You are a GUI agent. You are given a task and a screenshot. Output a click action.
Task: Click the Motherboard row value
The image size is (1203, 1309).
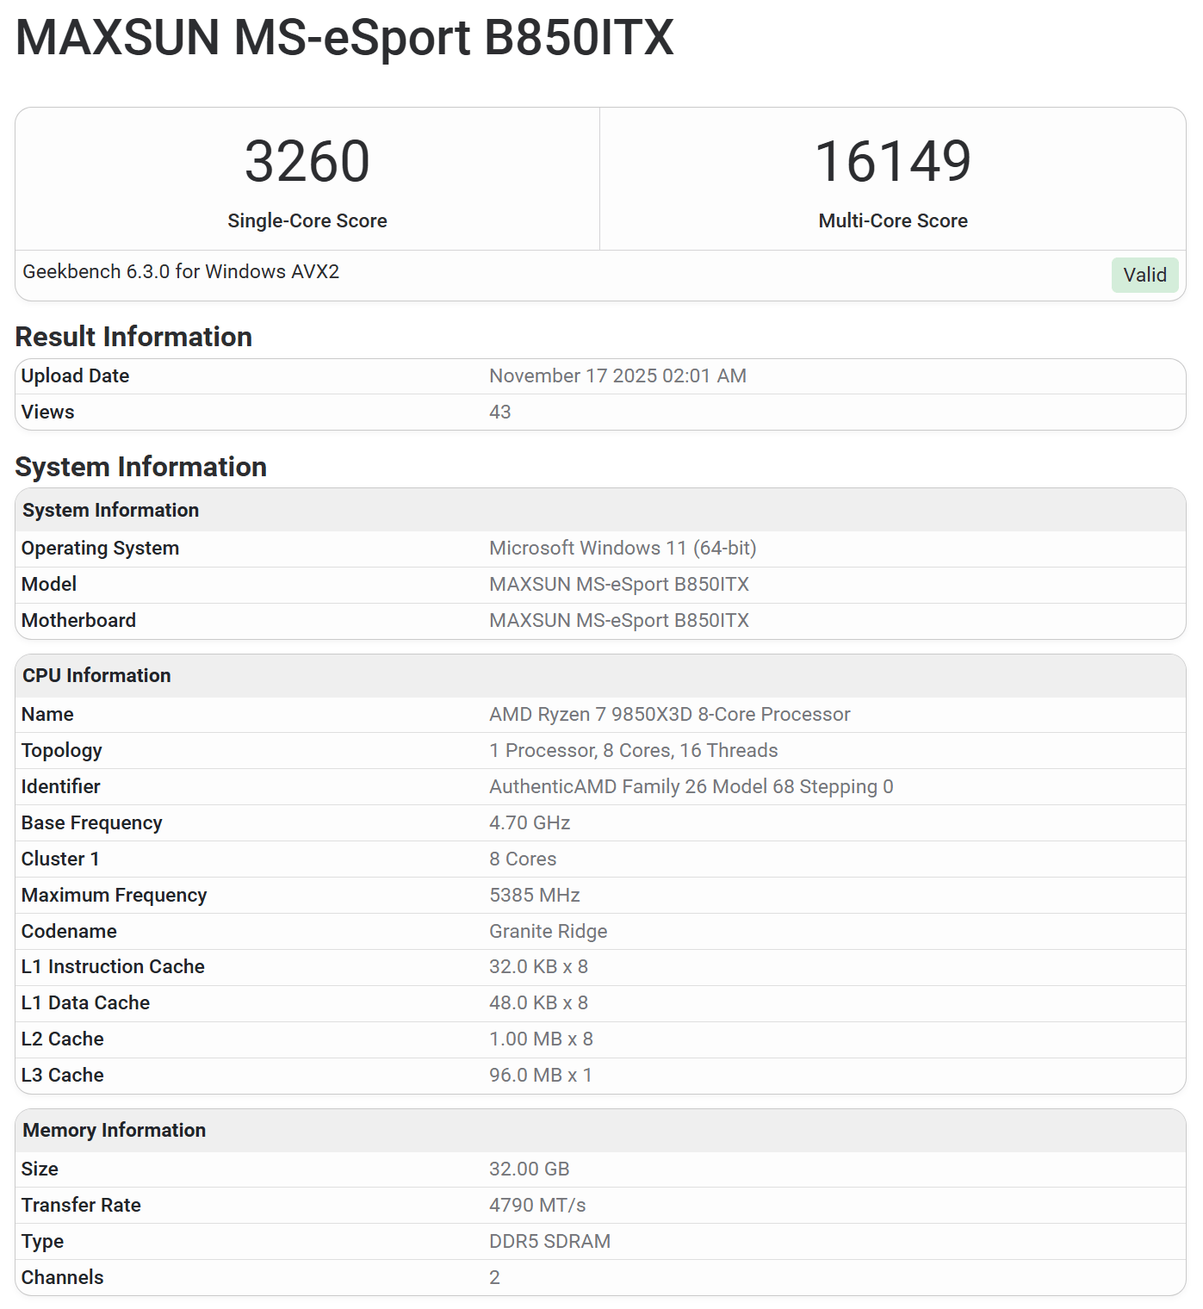click(x=618, y=621)
